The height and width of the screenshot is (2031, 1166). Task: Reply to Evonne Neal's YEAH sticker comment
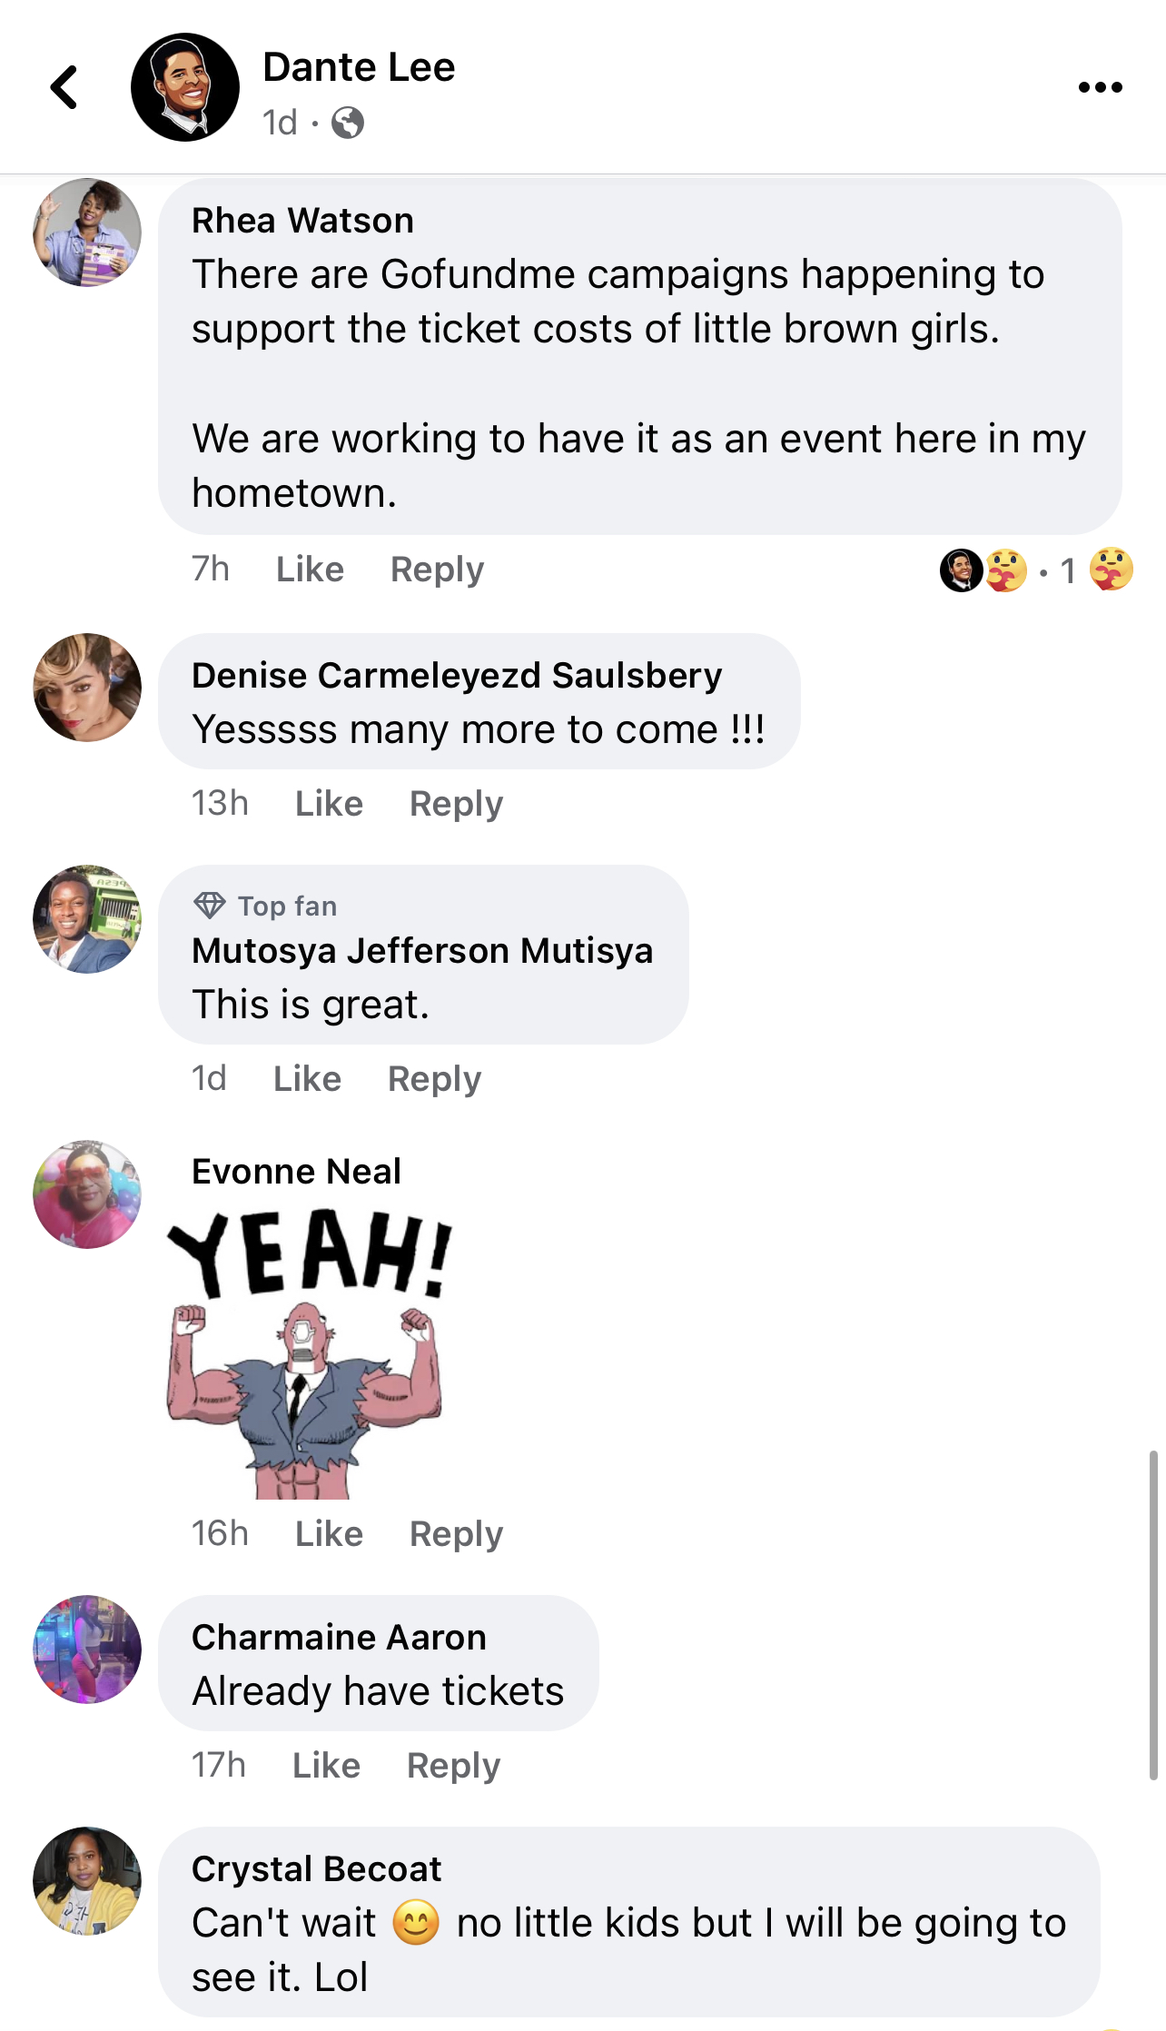tap(456, 1534)
